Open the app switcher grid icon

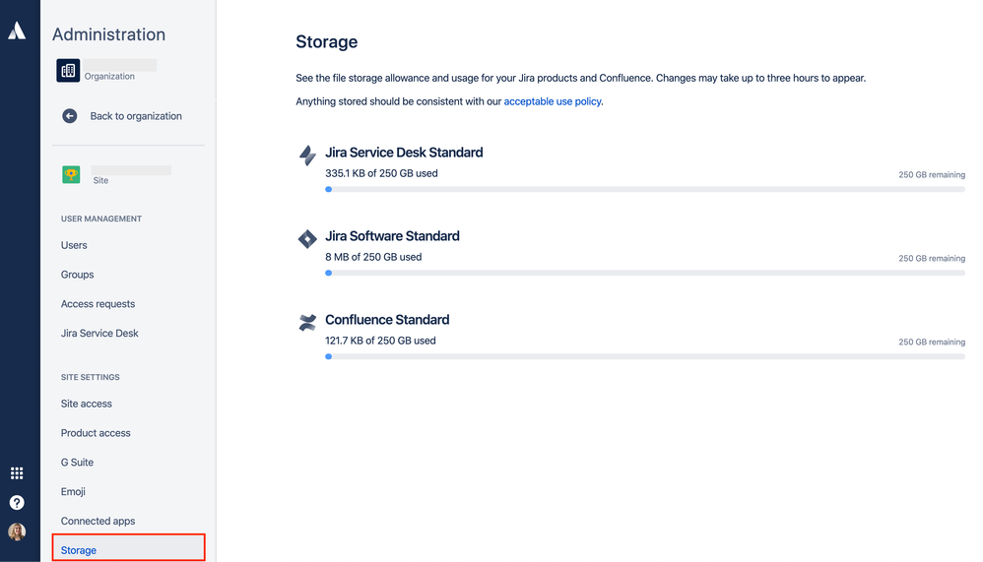(17, 473)
